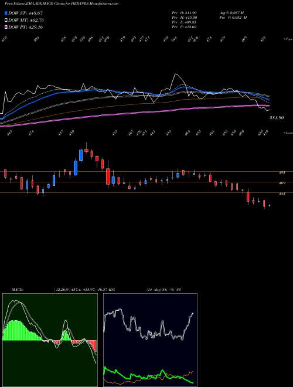Click the magenta DOW PT legend swatch
Screen dimensions: 293x387
(6, 27)
